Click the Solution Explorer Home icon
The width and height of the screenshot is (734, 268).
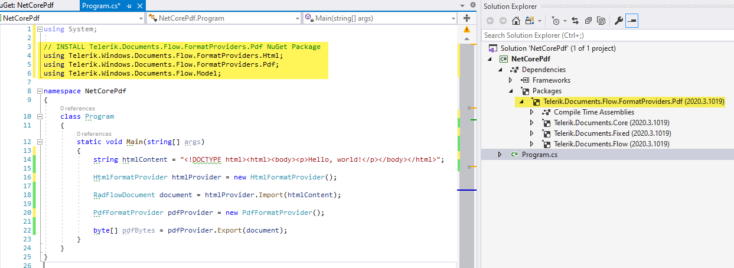516,21
